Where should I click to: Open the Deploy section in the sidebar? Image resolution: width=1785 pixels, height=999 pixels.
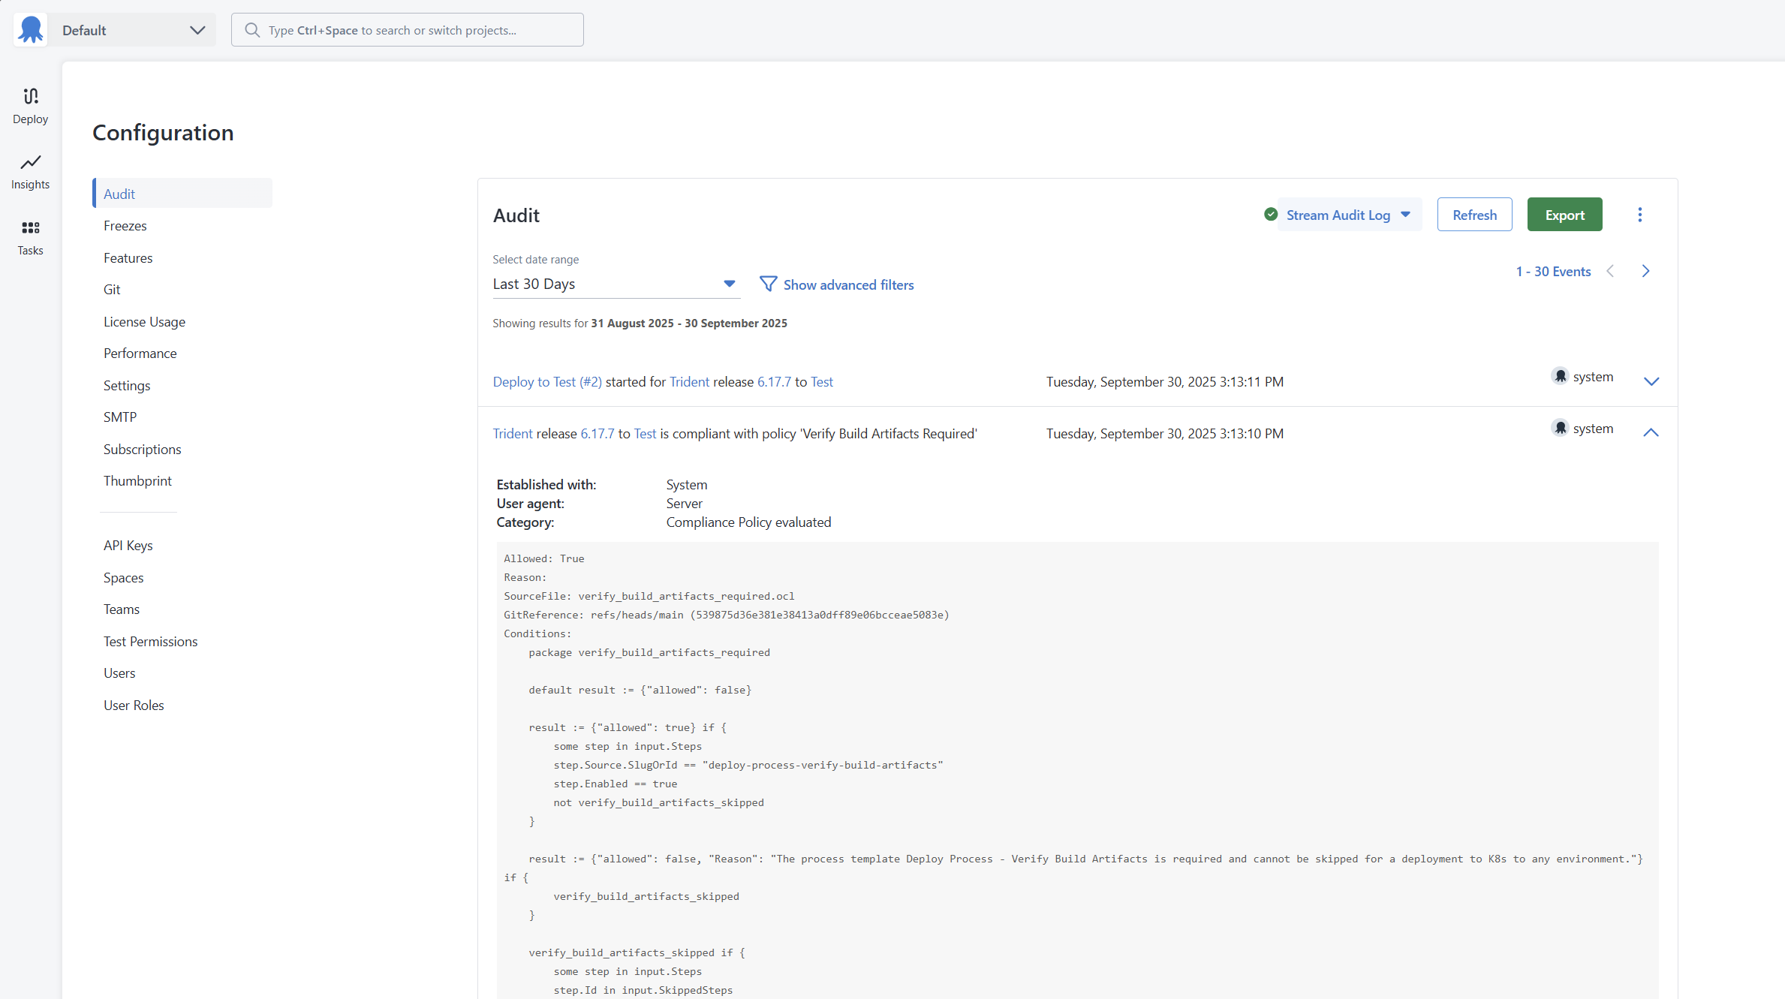(x=30, y=105)
